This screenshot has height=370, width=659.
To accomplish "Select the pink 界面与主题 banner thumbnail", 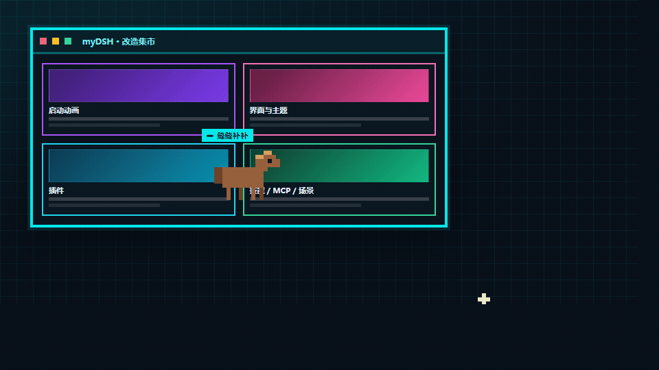I will pos(339,86).
